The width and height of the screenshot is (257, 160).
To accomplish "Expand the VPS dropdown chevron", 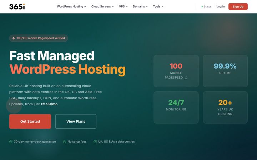I will click(127, 7).
